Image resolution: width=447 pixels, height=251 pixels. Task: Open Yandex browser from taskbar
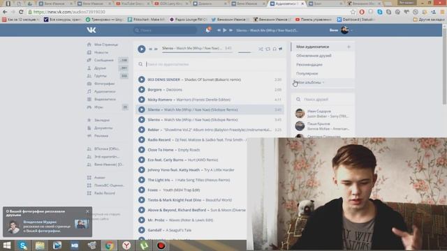click(126, 245)
